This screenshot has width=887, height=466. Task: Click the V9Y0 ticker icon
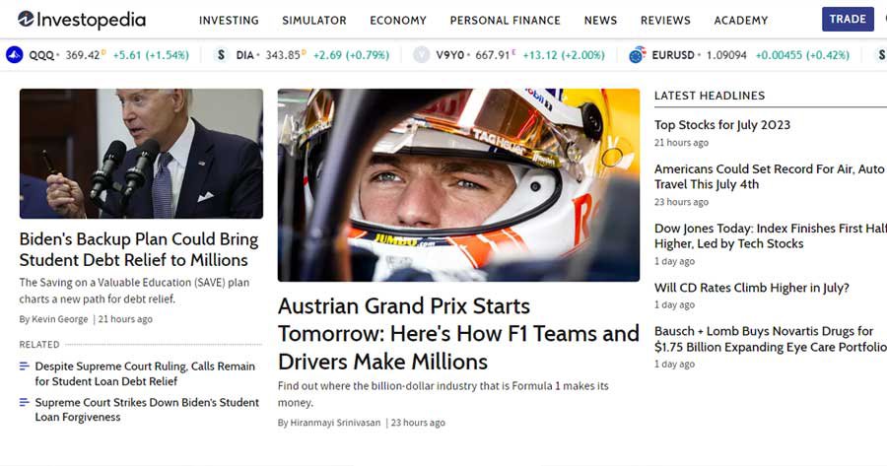tap(422, 55)
